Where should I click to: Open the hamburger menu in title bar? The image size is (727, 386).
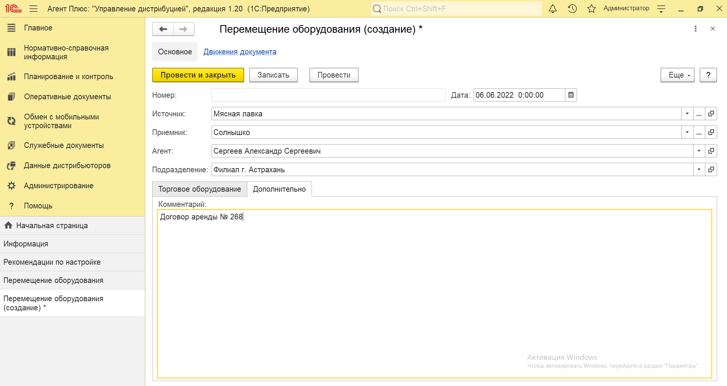pos(33,9)
